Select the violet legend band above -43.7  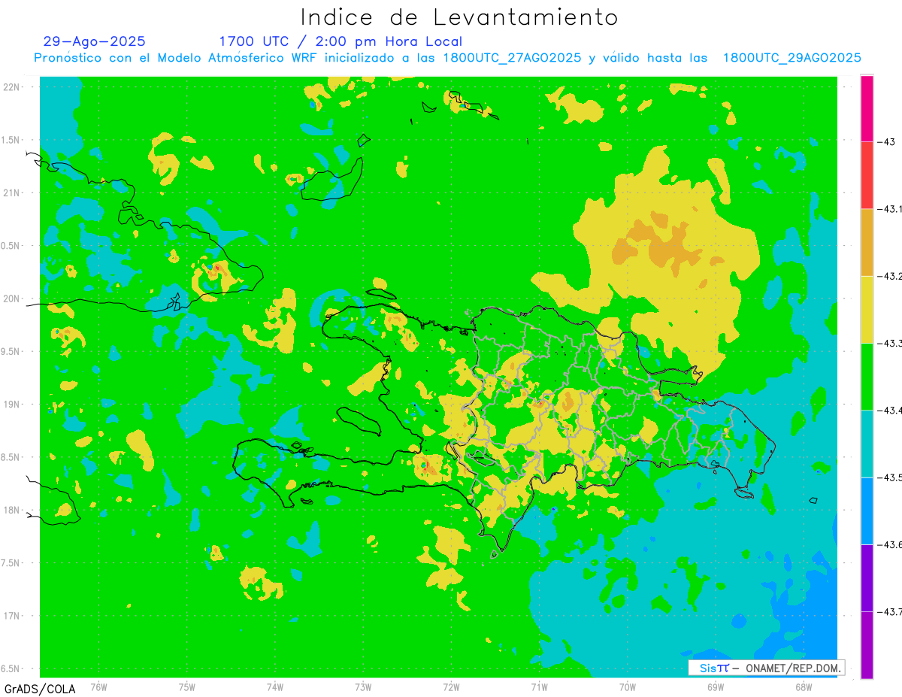coord(867,577)
